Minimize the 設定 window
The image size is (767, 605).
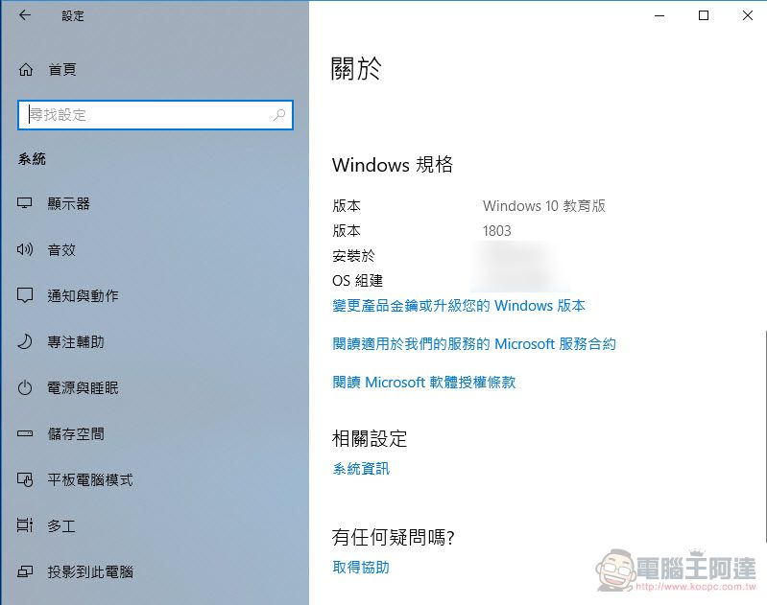(659, 15)
